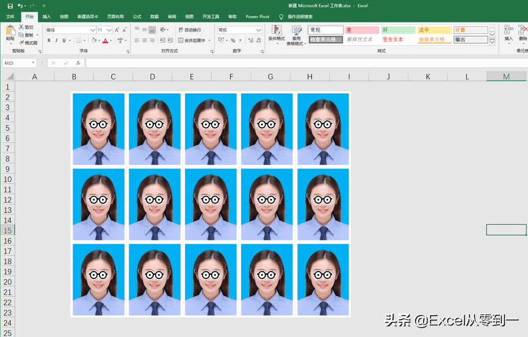
Task: Select column H header
Action: point(309,76)
